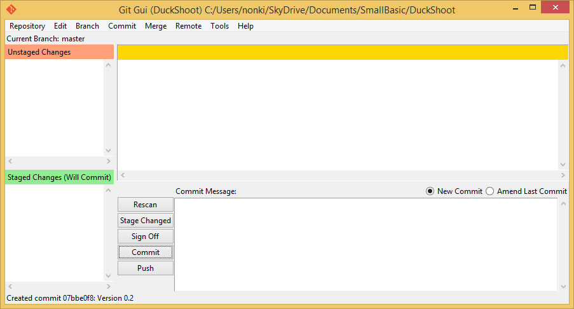Click the right arrow of Staged Changes horizontal scrollbar
This screenshot has height=309, width=574.
point(108,286)
